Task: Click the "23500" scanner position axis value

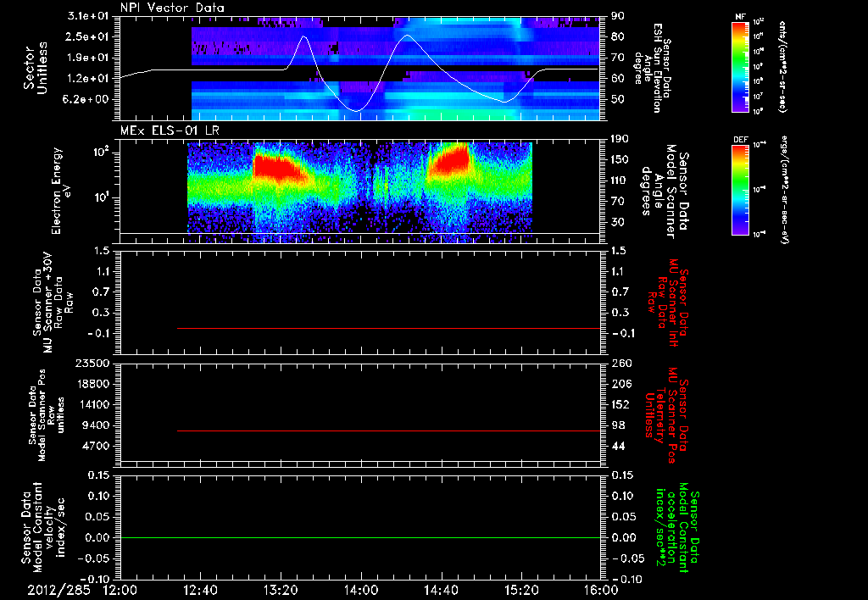Action: click(92, 364)
